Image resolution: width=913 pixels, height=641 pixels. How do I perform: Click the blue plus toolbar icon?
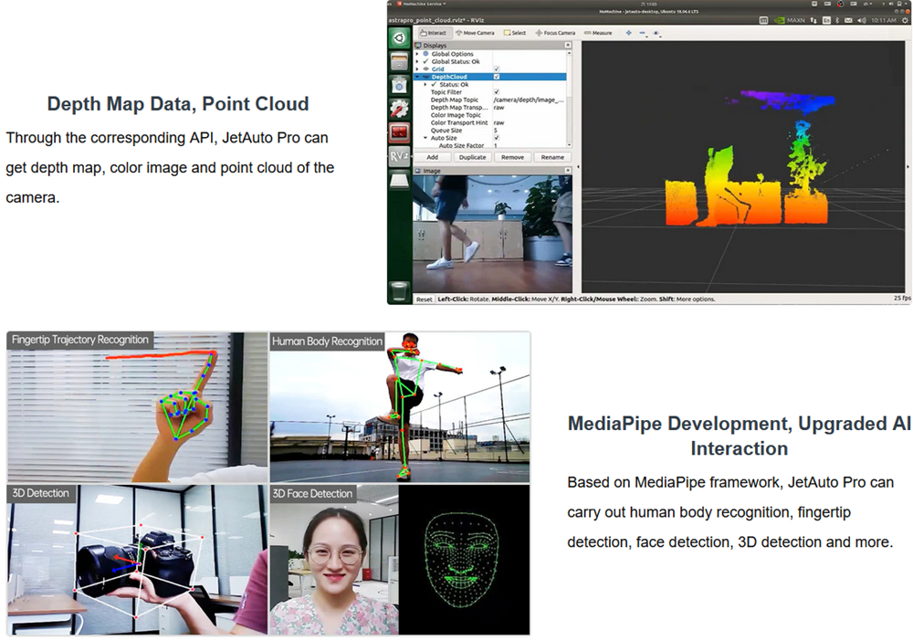628,33
